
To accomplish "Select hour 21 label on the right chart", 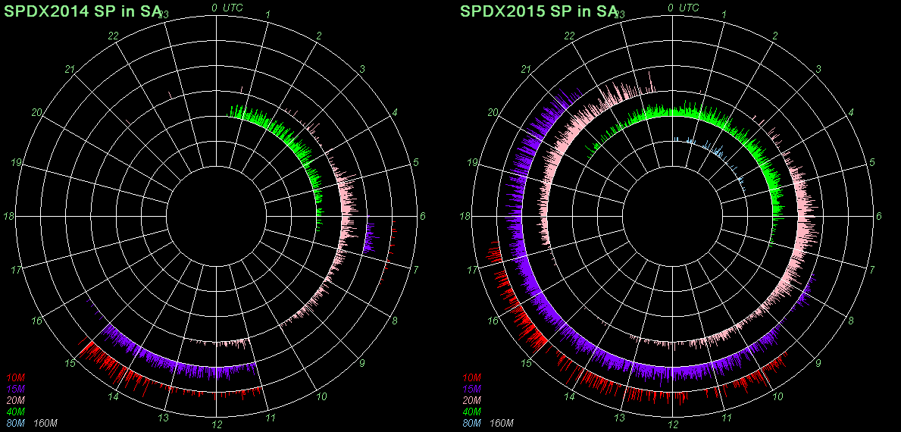I will click(526, 70).
